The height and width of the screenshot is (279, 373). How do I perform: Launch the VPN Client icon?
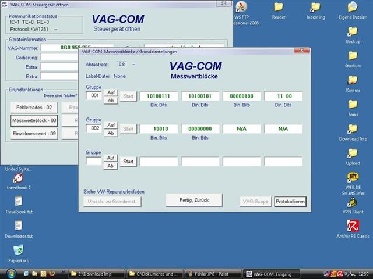[x=353, y=203]
